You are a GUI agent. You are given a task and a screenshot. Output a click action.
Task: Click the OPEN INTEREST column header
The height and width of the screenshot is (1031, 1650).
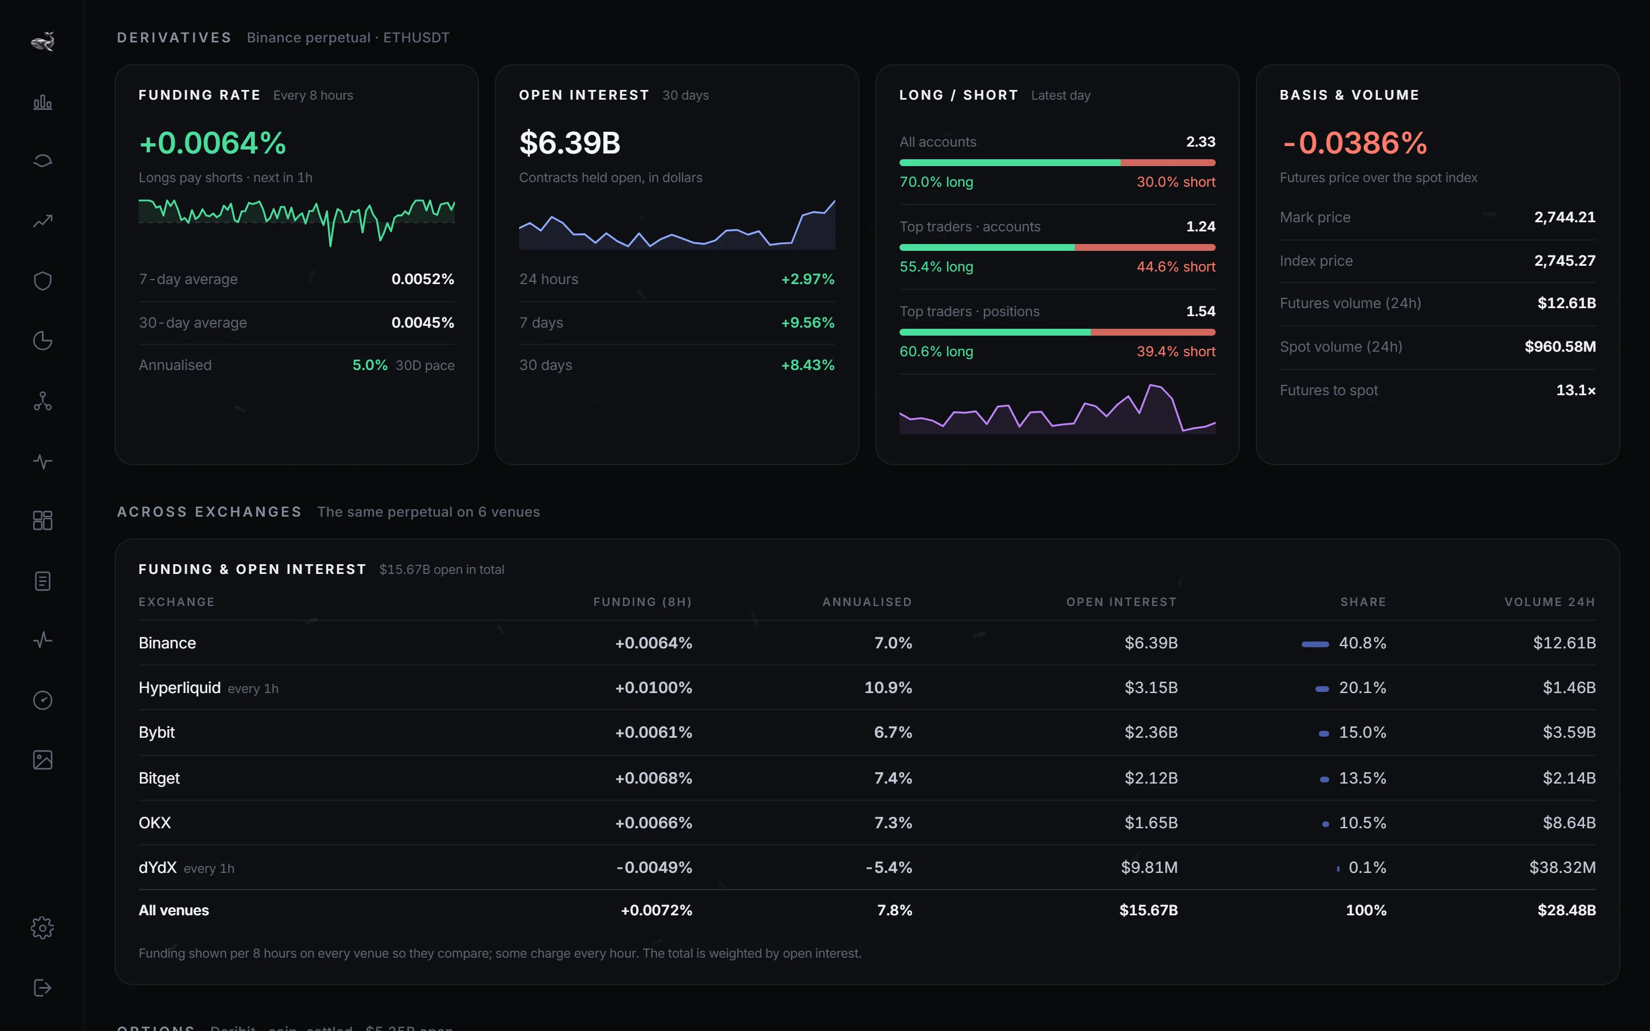pyautogui.click(x=1122, y=602)
